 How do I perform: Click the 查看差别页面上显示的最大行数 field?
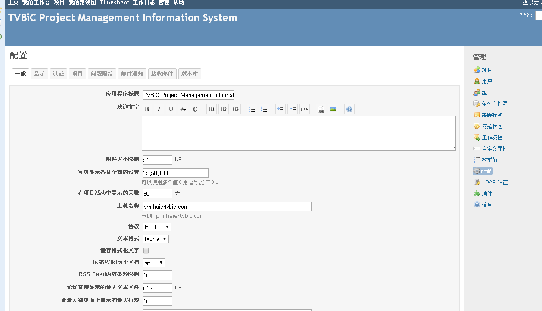(x=157, y=301)
